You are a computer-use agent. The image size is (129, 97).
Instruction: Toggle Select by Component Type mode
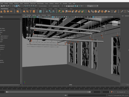[x=19, y=6]
